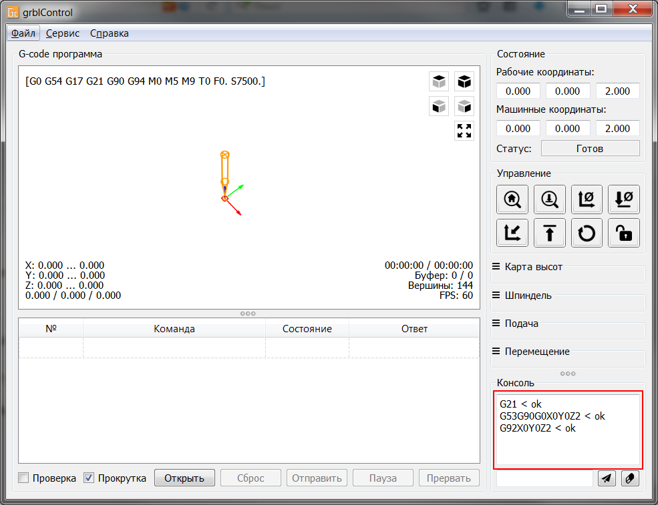The width and height of the screenshot is (658, 505).
Task: Enable the Проверка checkbox
Action: click(23, 478)
